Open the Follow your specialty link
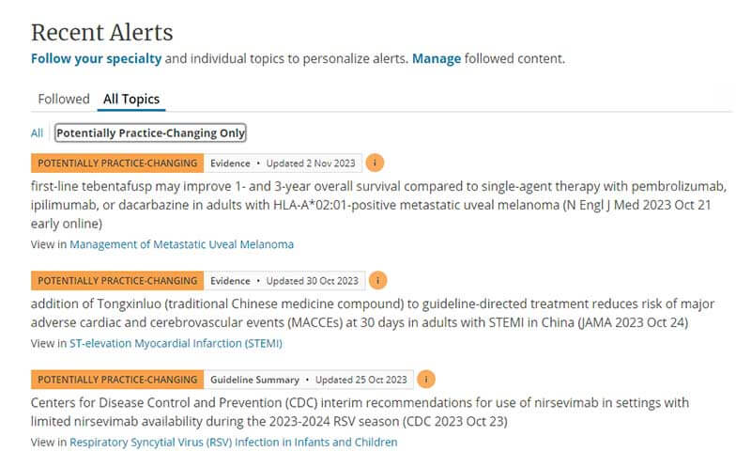This screenshot has width=751, height=467. coord(96,58)
